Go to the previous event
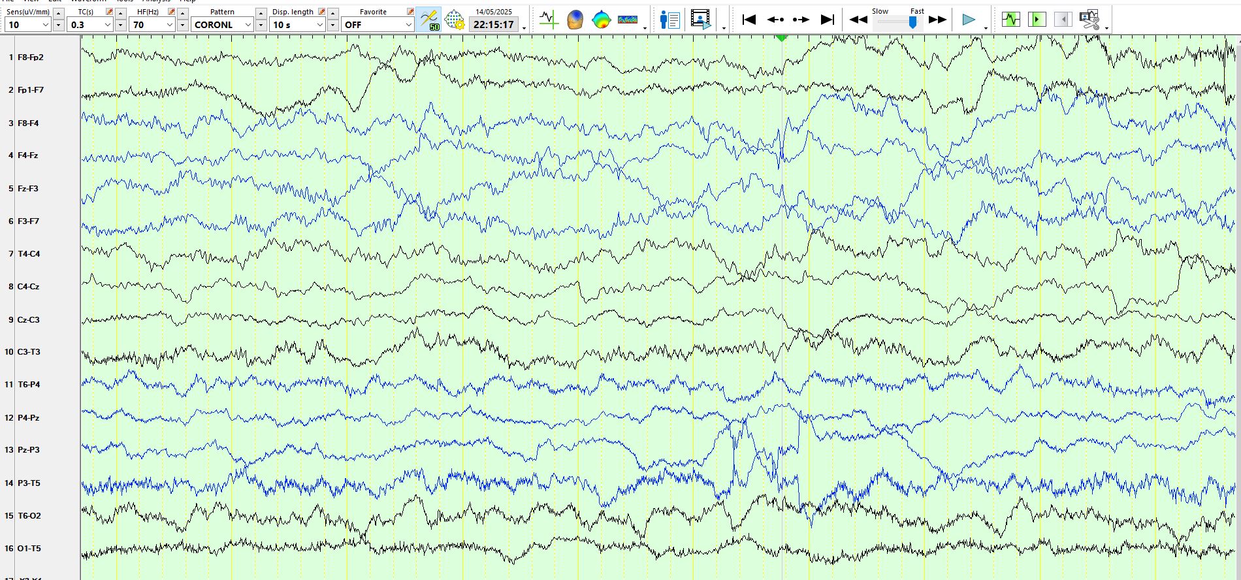 pyautogui.click(x=775, y=20)
